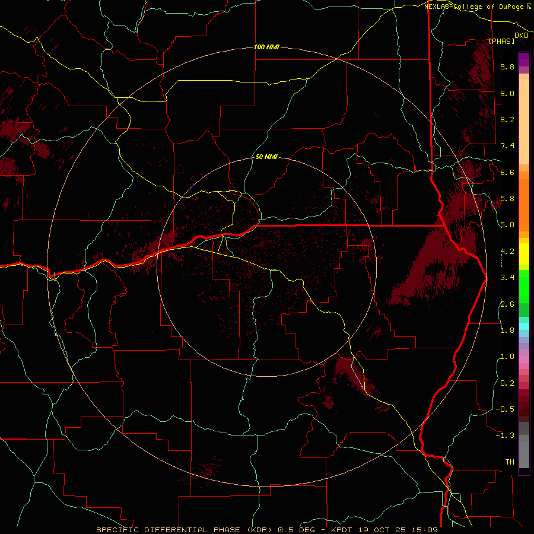Click the 3.4 value on the color scale
This screenshot has width=534, height=534.
click(507, 278)
